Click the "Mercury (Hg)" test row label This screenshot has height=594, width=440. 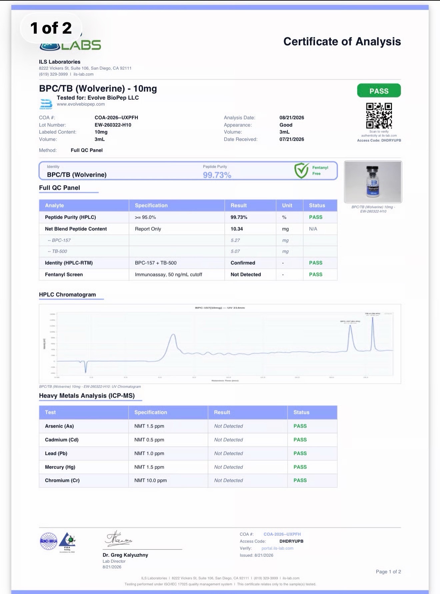coord(60,467)
